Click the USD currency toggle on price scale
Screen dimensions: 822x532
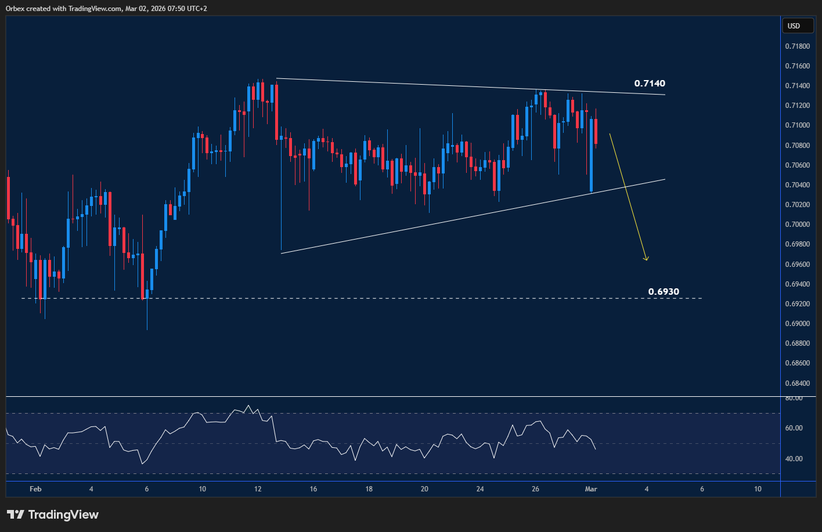[798, 26]
